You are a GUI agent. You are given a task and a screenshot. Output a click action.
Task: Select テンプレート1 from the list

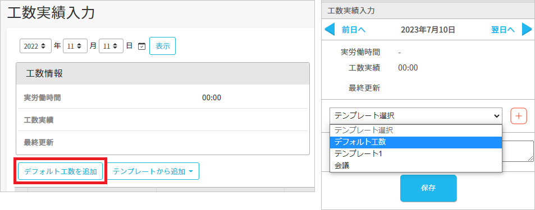click(416, 154)
